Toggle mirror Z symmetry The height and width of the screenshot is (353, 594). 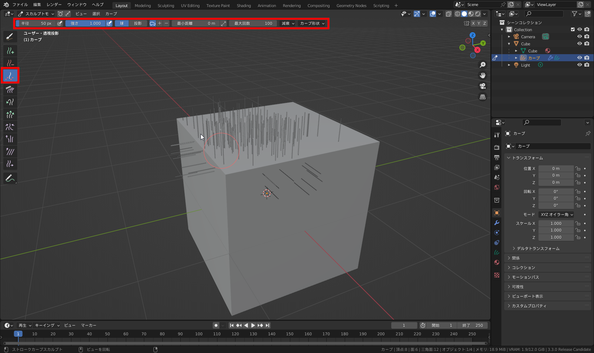point(485,23)
